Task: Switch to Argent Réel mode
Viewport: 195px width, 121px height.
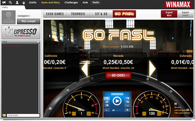Action: [169, 14]
